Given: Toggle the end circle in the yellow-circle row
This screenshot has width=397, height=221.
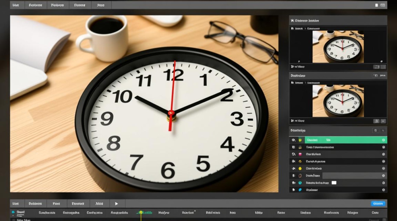Looking at the screenshot, I should [x=383, y=169].
